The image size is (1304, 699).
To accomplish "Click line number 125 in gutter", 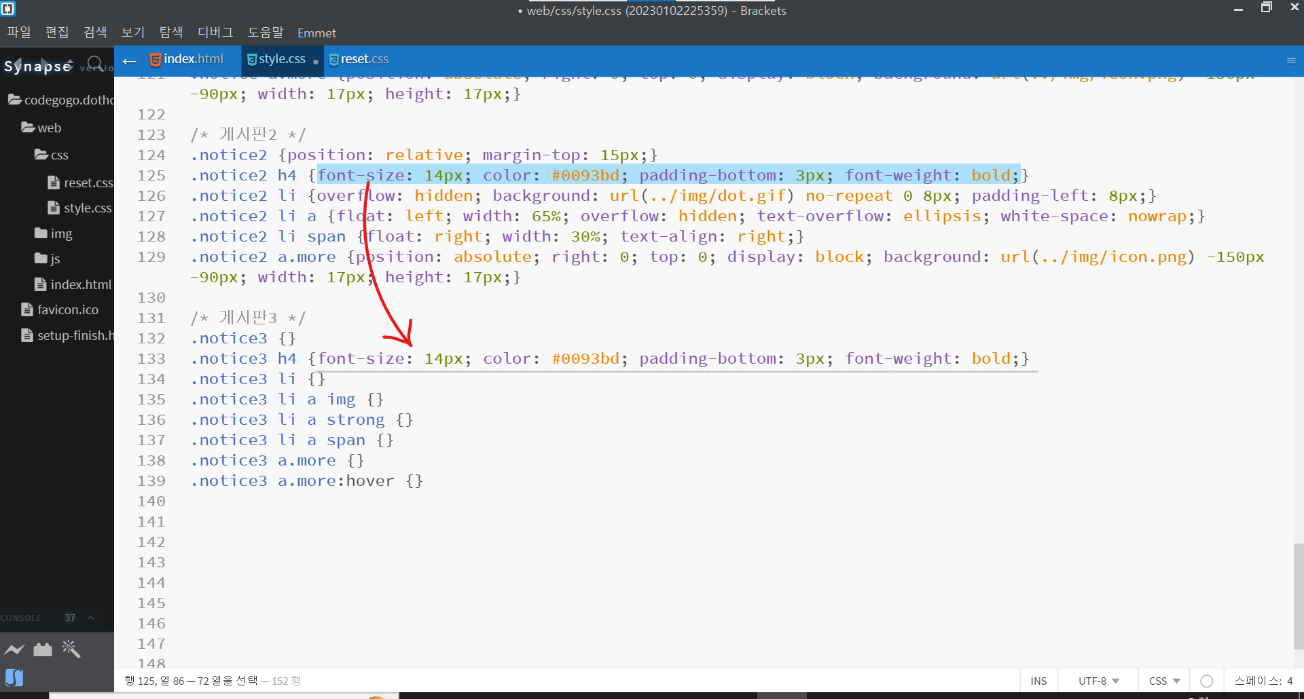I will (x=151, y=175).
